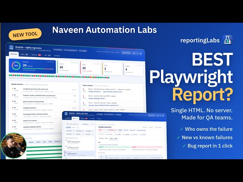Click the green Expected panel header

(114, 147)
